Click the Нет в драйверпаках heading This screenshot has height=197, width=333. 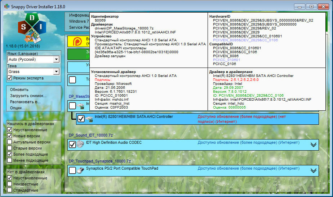[26, 172]
